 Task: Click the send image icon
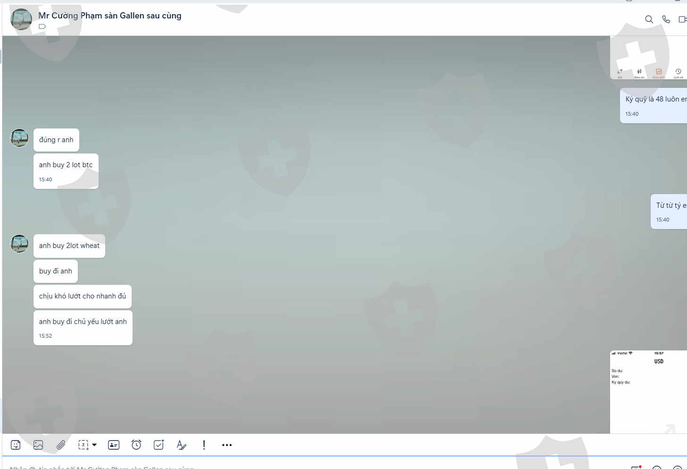(38, 445)
